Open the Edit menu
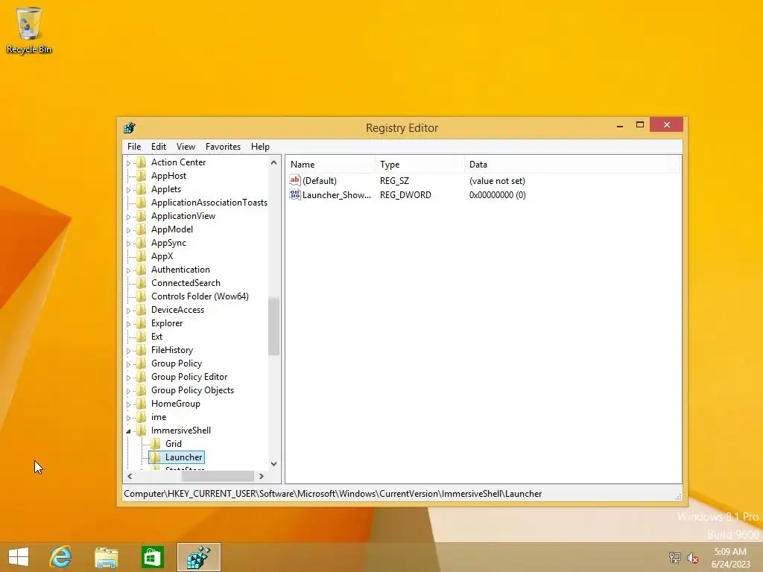Screen dimensions: 763x572 [x=158, y=147]
